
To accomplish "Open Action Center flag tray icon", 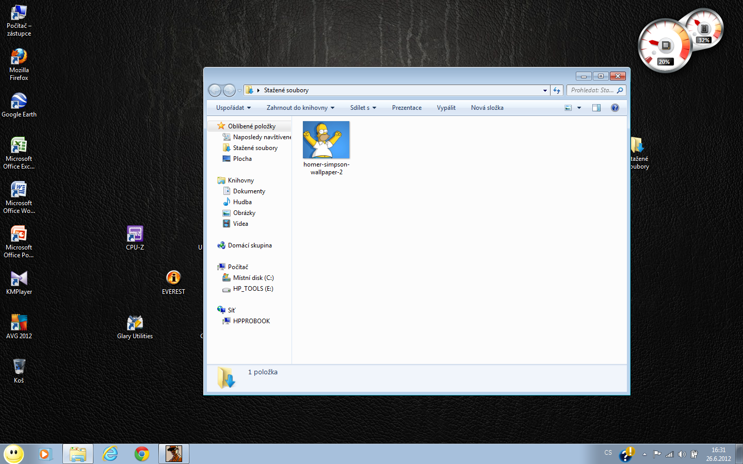I will click(657, 454).
